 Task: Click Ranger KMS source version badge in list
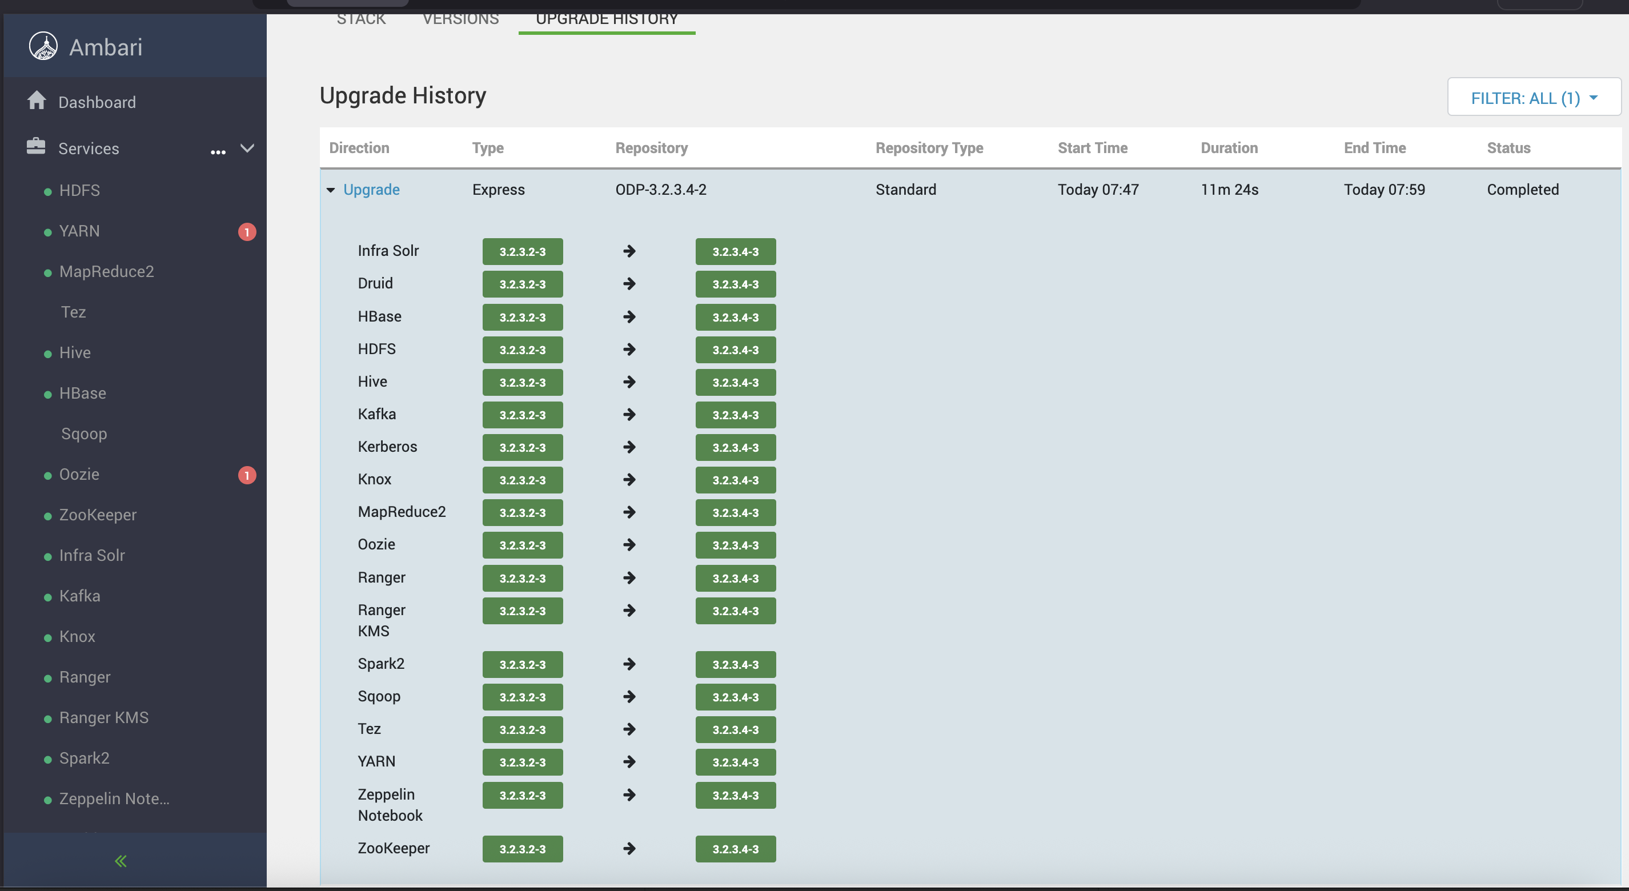522,611
